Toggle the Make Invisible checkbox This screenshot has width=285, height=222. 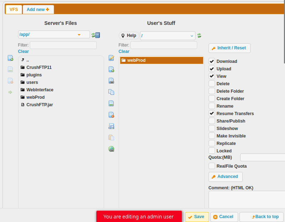pyautogui.click(x=212, y=136)
